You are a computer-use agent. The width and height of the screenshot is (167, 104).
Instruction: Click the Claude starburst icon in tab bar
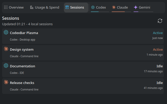(x=114, y=7)
